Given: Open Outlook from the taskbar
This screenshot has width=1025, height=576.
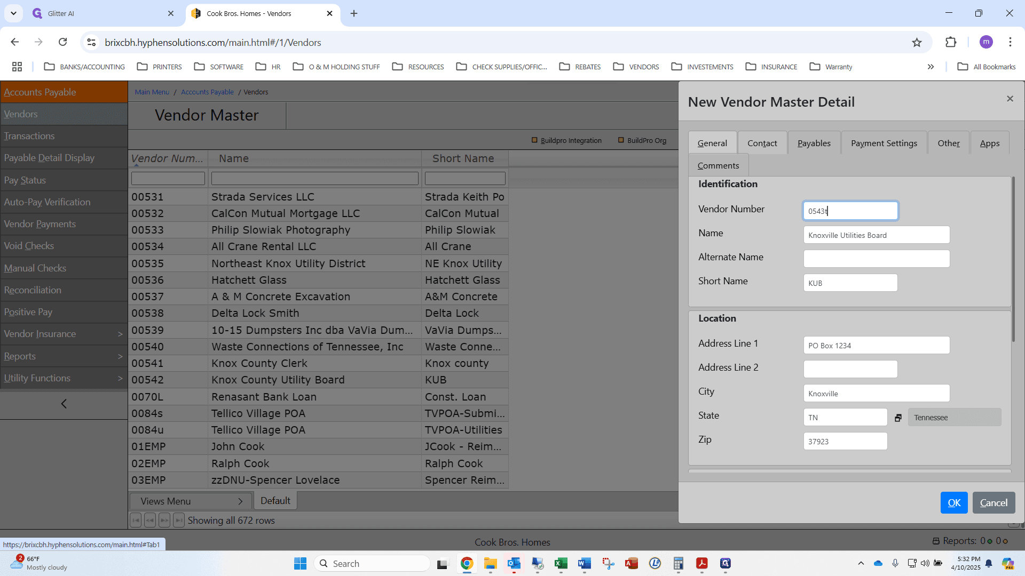Looking at the screenshot, I should [514, 563].
